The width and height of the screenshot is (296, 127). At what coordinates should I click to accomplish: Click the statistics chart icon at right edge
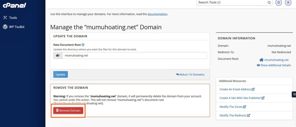tap(294, 94)
